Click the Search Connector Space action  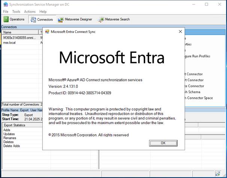click(199, 98)
